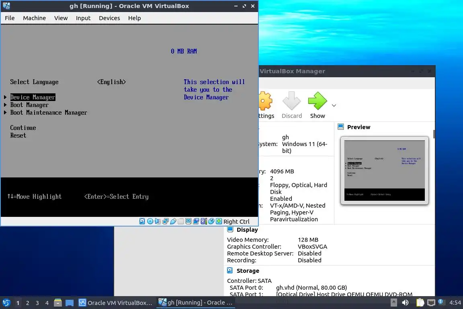Click the Storage section disk icon
This screenshot has height=309, width=463.
click(230, 270)
